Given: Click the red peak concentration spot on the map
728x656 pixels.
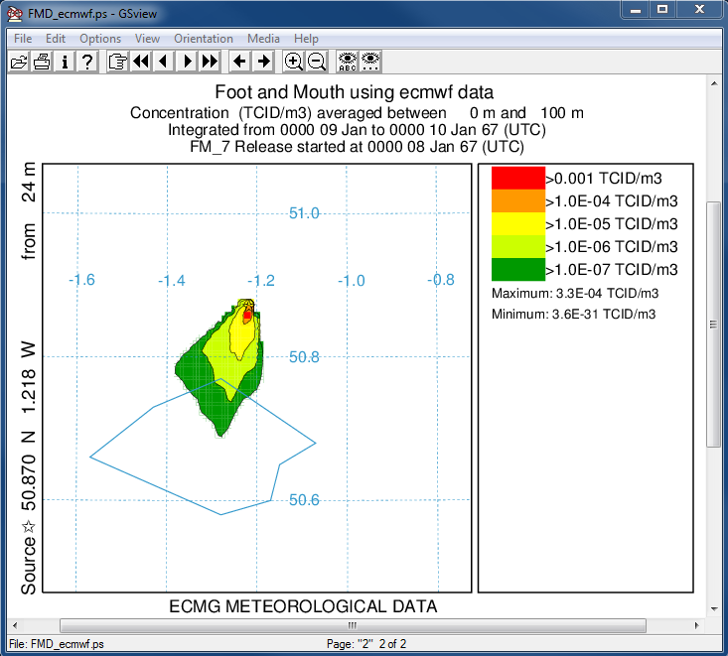Looking at the screenshot, I should point(247,316).
